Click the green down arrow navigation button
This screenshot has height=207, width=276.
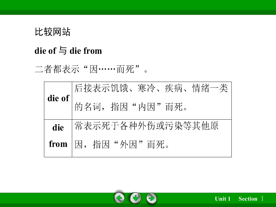coord(135,198)
